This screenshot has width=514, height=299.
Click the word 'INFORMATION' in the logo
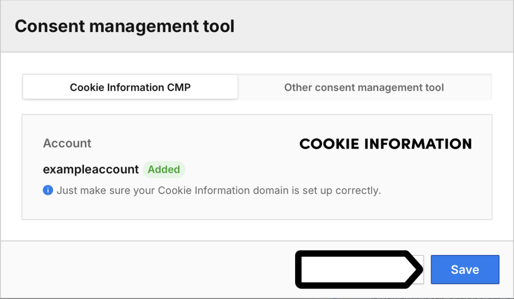pos(418,144)
